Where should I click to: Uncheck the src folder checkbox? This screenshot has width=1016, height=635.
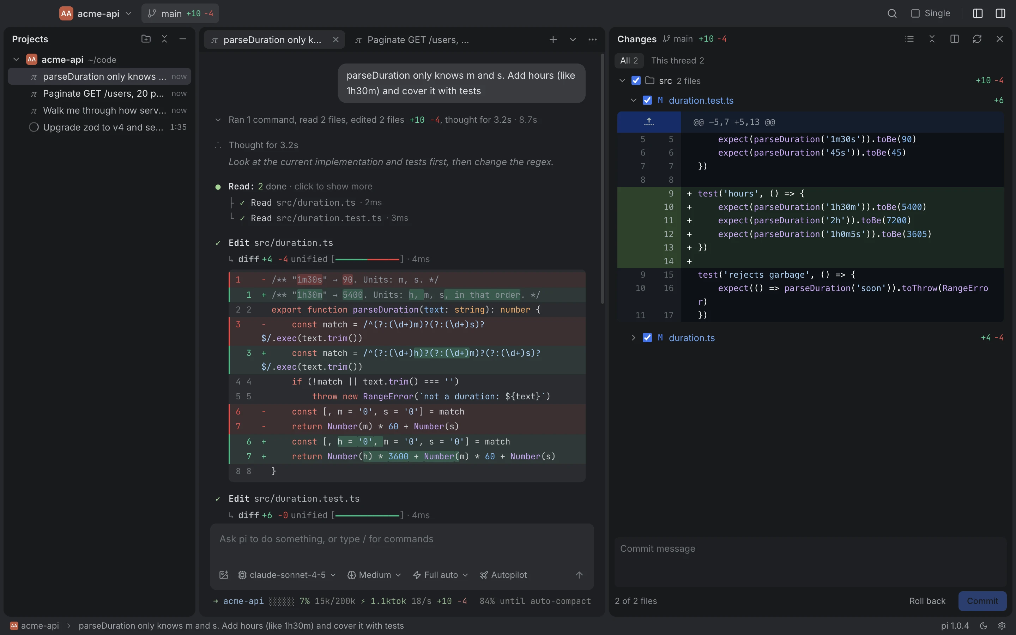tap(636, 81)
